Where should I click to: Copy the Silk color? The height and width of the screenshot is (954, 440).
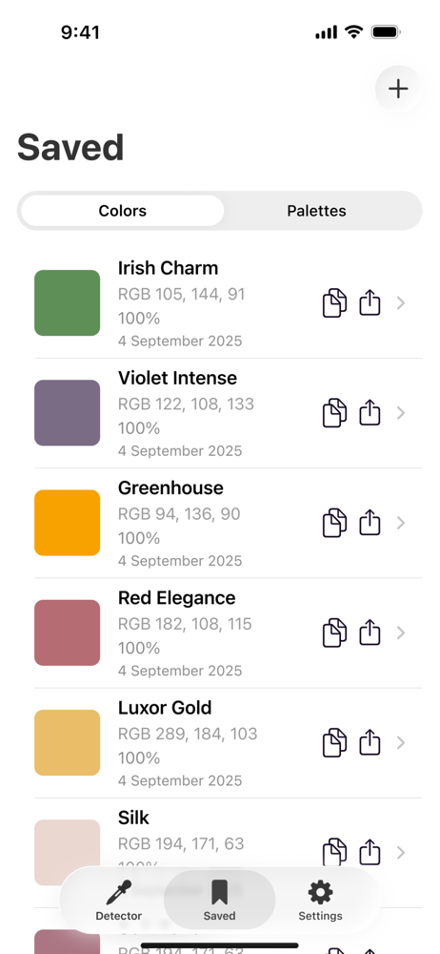(334, 852)
